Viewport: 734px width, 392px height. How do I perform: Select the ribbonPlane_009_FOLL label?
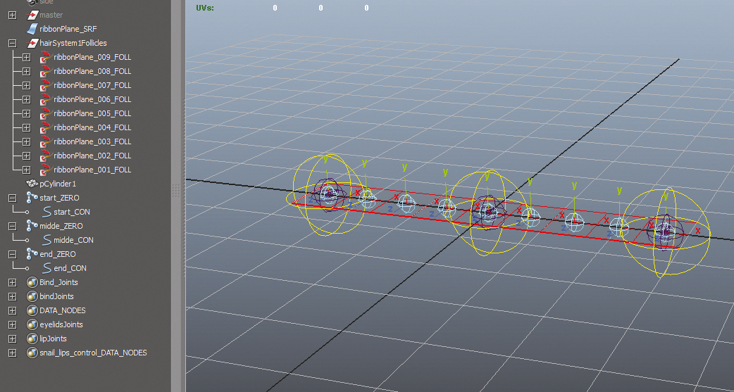(x=92, y=57)
